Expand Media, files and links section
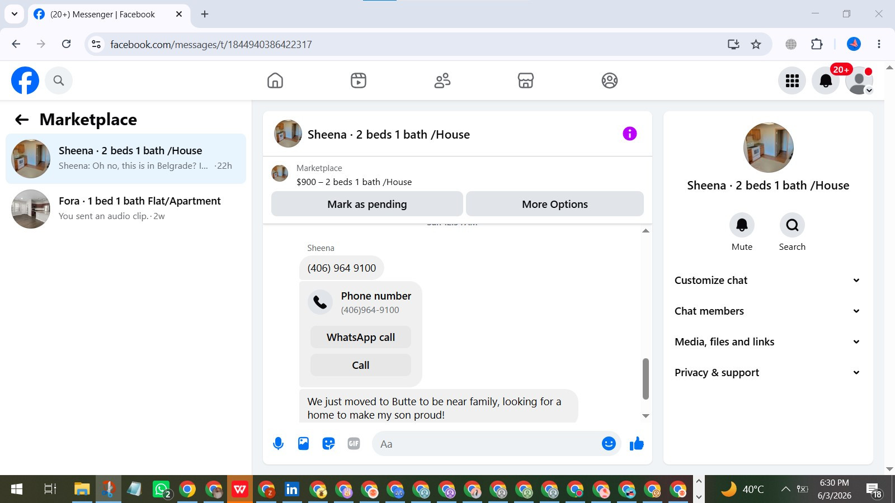 click(x=767, y=342)
